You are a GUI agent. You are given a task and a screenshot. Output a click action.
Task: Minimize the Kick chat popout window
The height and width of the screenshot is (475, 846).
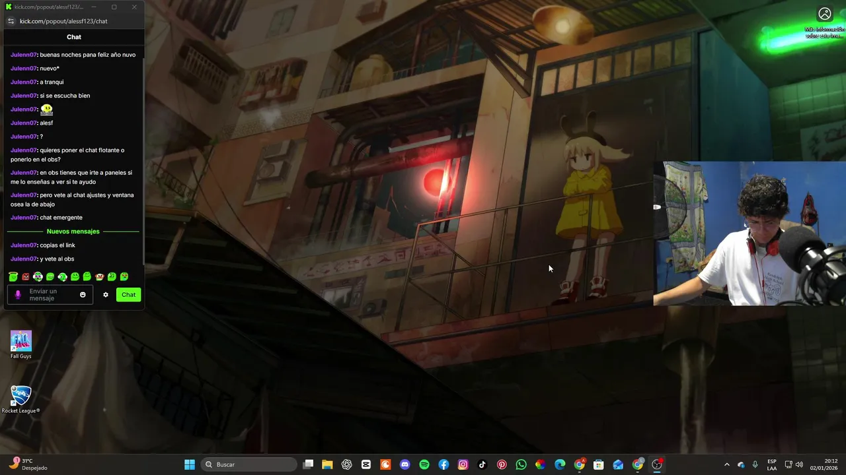pos(94,7)
